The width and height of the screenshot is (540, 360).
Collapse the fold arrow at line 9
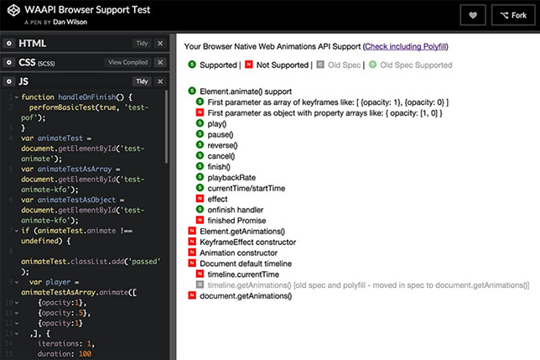(16, 282)
